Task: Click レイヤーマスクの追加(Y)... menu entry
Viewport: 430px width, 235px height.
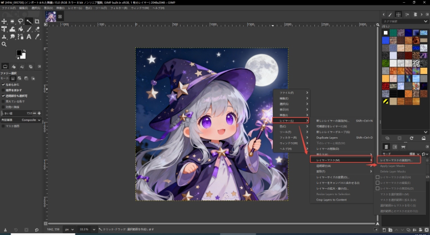Action: pos(397,160)
